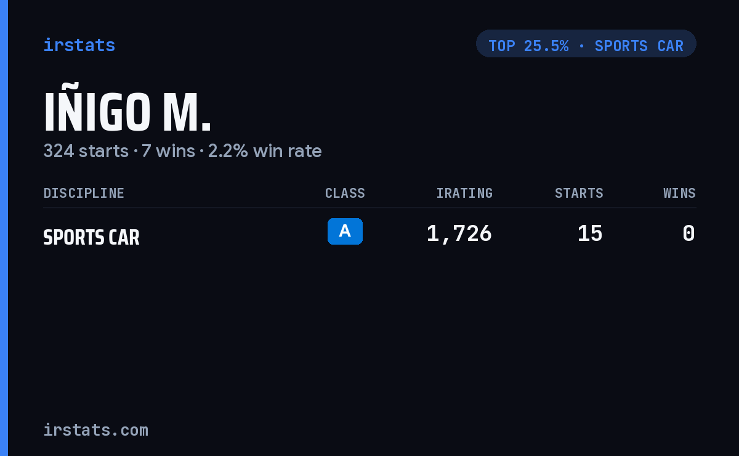The image size is (739, 456).
Task: Sort by the STARTS column header
Action: (579, 193)
